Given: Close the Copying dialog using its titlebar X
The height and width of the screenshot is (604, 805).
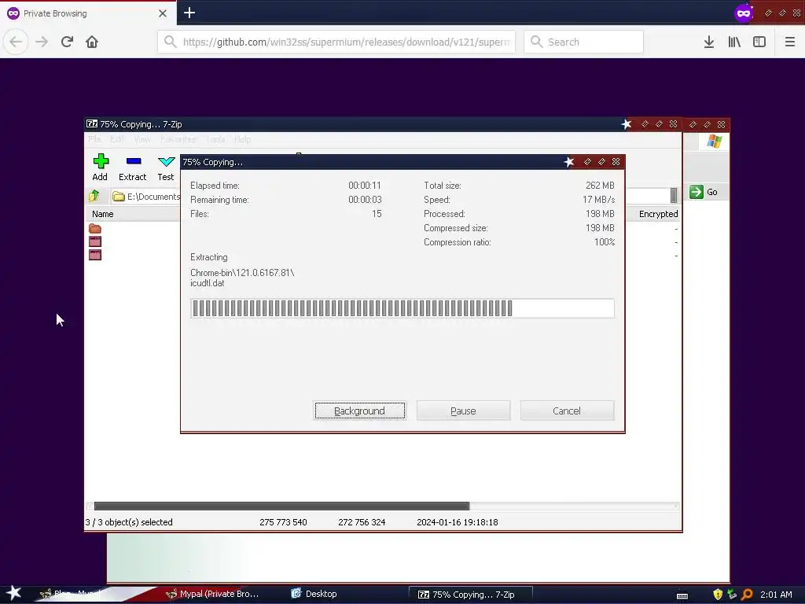Looking at the screenshot, I should tap(616, 162).
